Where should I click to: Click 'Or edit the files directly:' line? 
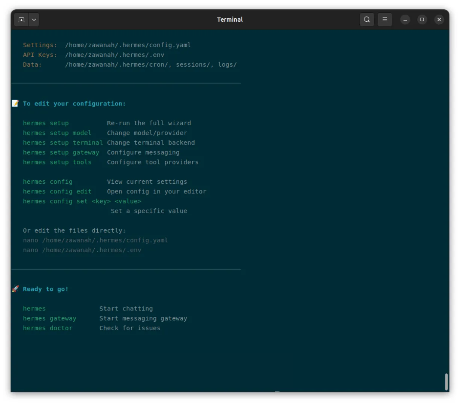(74, 230)
